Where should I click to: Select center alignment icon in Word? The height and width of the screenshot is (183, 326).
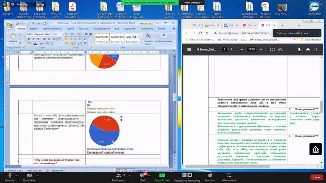pos(71,39)
